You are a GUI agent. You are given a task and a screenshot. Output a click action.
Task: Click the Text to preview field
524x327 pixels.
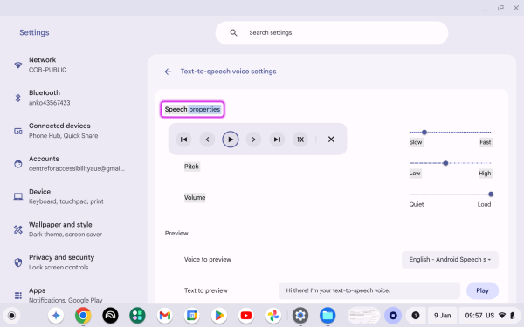point(369,290)
